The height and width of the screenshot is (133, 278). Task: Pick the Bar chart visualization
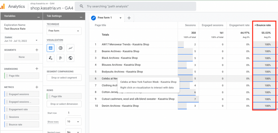coord(61,58)
